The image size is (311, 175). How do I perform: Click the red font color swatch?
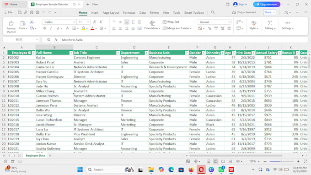pyautogui.click(x=92, y=28)
